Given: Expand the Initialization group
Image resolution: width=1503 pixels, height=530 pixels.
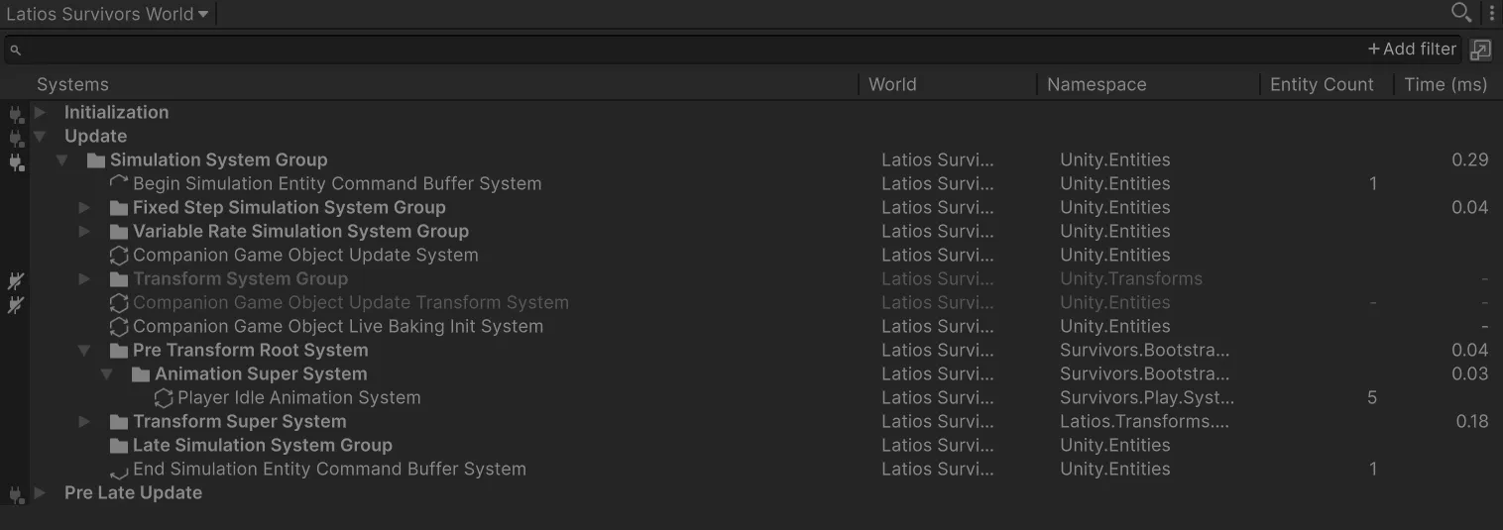Looking at the screenshot, I should (x=40, y=113).
